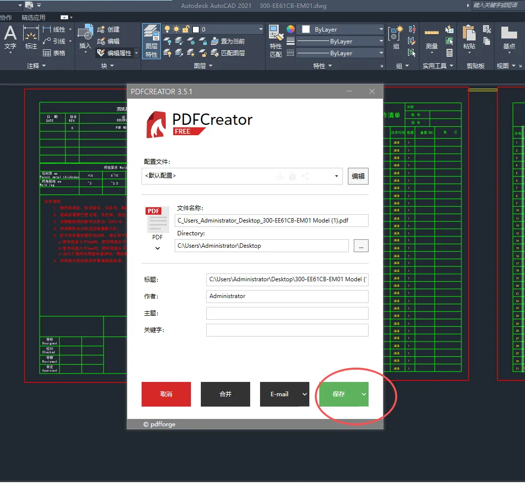Image resolution: width=525 pixels, height=489 pixels.
Task: Open the E-mail button dropdown arrow
Action: [304, 394]
